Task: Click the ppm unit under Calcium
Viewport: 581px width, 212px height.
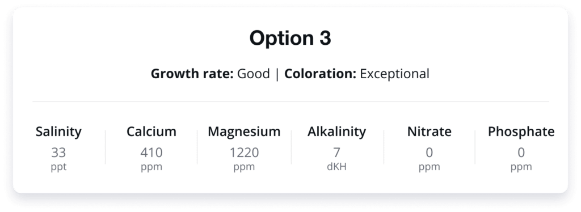Action: tap(151, 167)
